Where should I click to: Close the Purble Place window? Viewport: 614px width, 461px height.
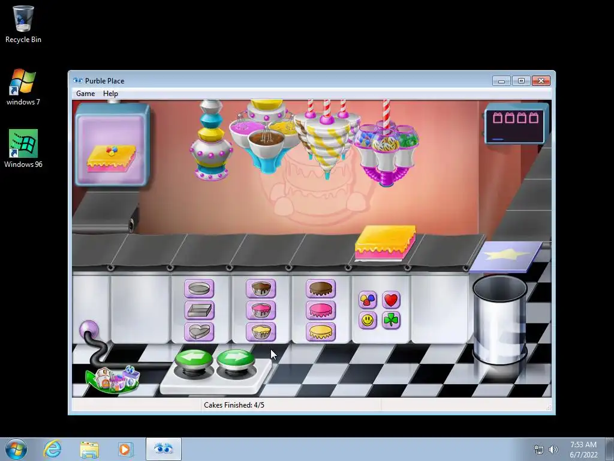pos(541,81)
